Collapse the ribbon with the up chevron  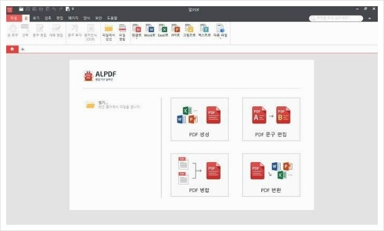tap(369, 18)
